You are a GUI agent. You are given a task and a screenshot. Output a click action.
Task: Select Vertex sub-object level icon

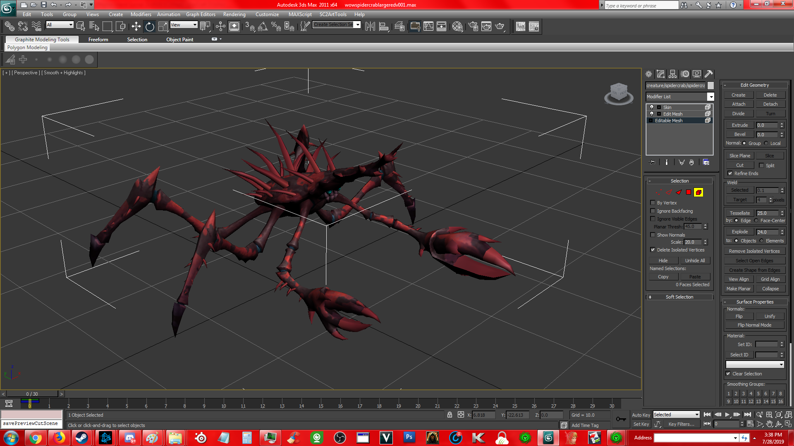[658, 192]
